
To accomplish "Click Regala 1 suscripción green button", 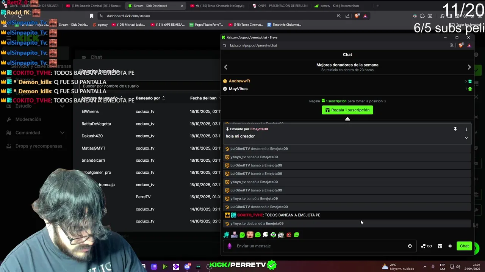I will click(347, 110).
